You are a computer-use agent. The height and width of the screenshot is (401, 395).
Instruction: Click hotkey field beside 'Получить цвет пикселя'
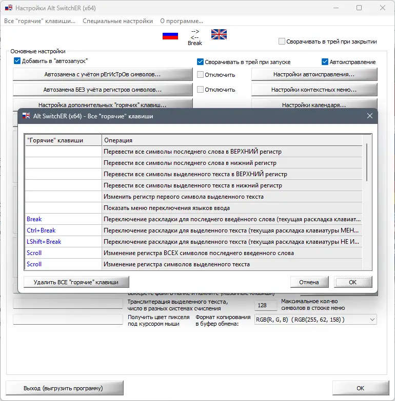tap(68, 320)
